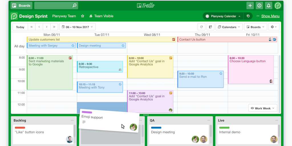Click the top search field
The width and height of the screenshot is (292, 146).
coord(56,6)
